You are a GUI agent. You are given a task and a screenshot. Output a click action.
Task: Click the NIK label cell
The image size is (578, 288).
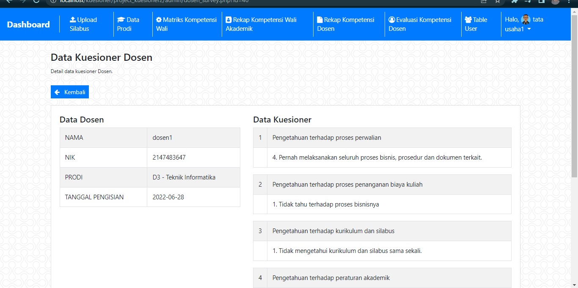click(x=104, y=158)
